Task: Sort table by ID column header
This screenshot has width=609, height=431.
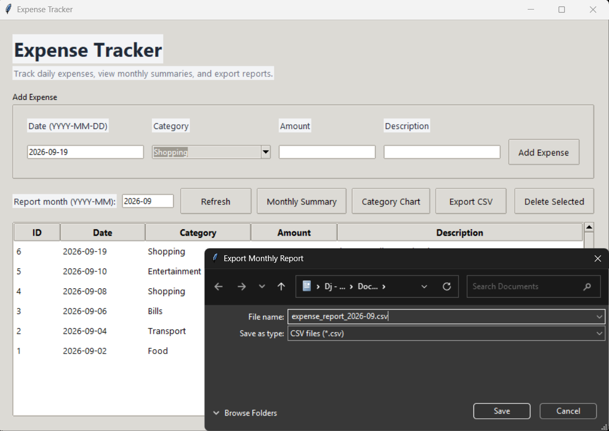Action: click(x=37, y=233)
